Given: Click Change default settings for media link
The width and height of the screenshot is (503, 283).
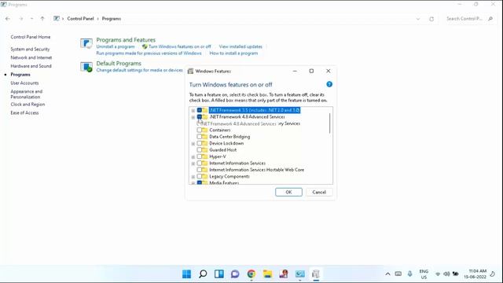Looking at the screenshot, I should (x=140, y=70).
